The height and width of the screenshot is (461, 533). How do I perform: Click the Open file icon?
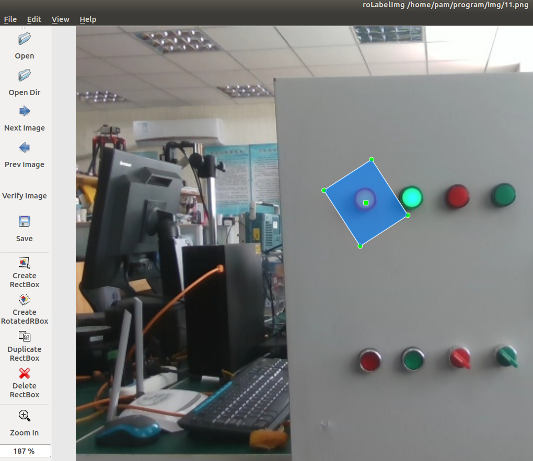tap(25, 39)
